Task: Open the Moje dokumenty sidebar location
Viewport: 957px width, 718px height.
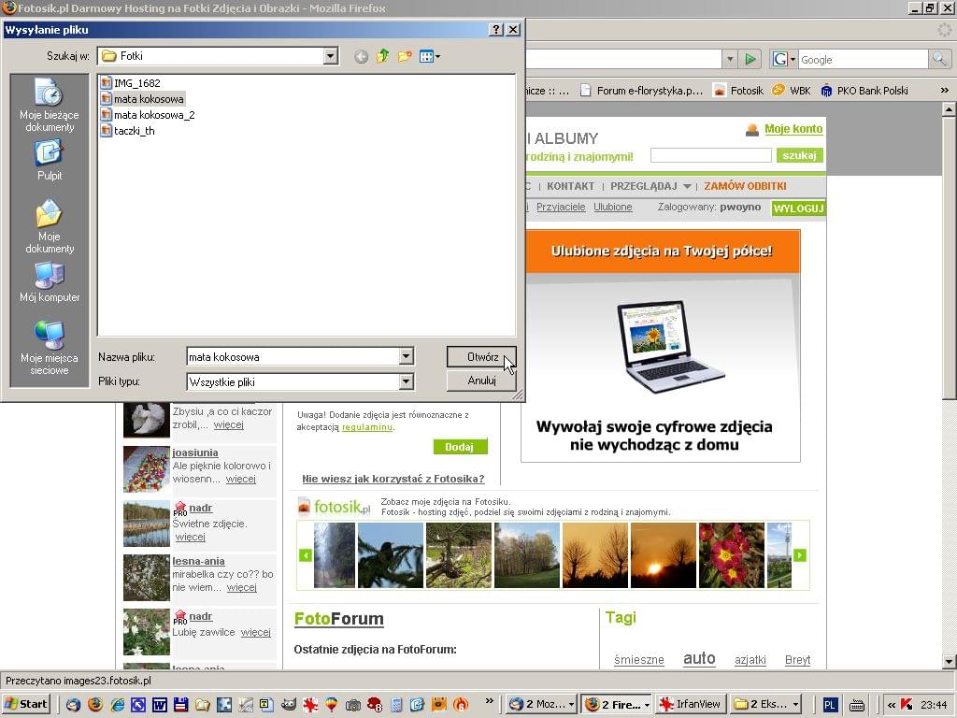Action: point(49,226)
